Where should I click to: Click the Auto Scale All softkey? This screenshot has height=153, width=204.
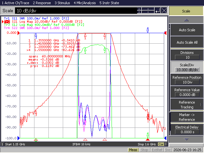pyautogui.click(x=187, y=42)
